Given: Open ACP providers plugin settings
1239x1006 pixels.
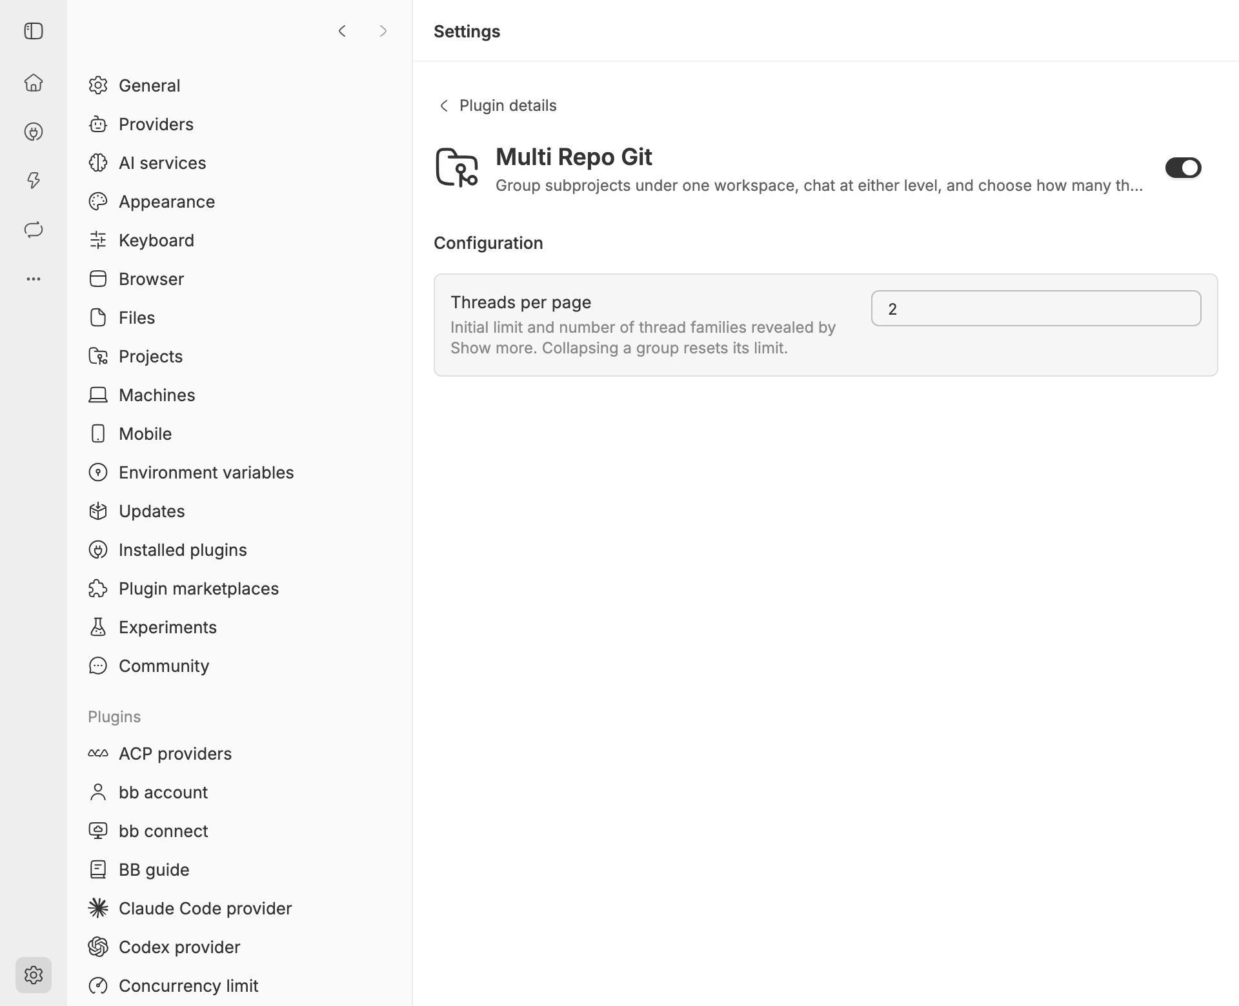Looking at the screenshot, I should point(239,753).
